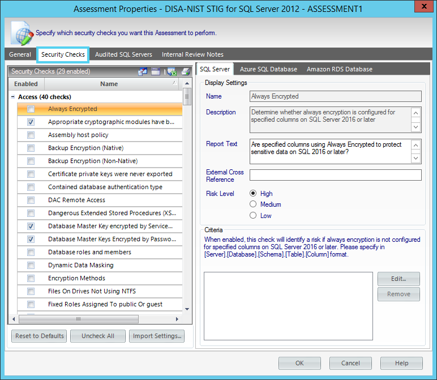Click the assessment globe document icon
Screen dimensions: 437x380
tap(21, 33)
